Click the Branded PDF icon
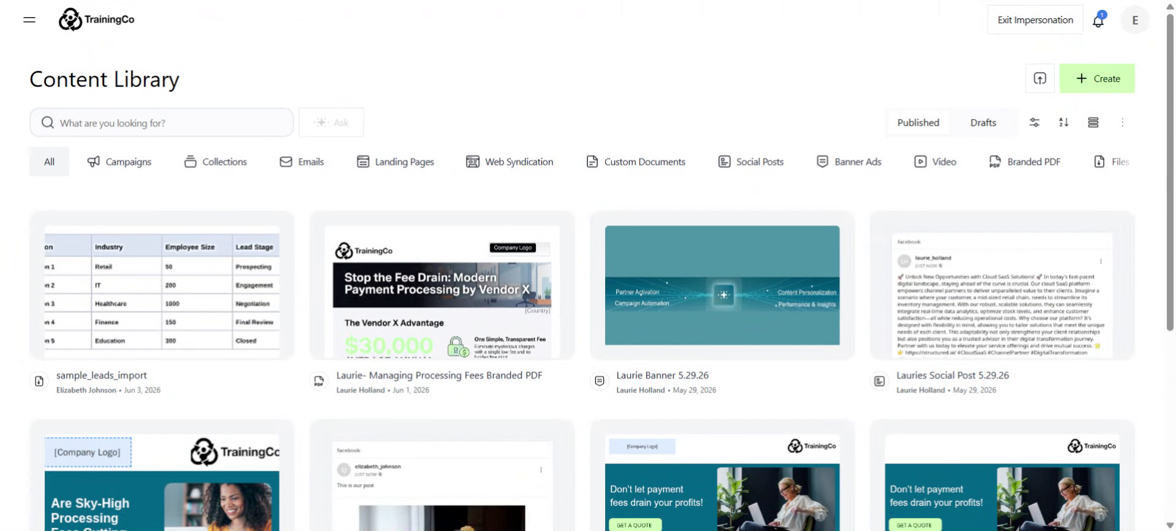 995,162
